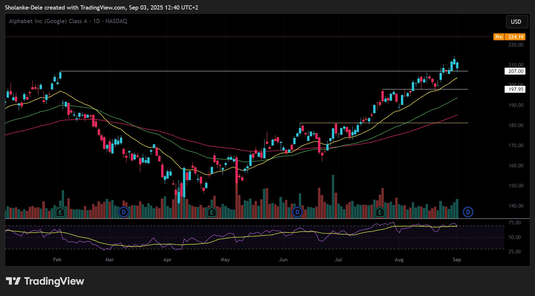535x296 pixels.
Task: Click the earnings E marker before Aug
Action: pyautogui.click(x=380, y=212)
